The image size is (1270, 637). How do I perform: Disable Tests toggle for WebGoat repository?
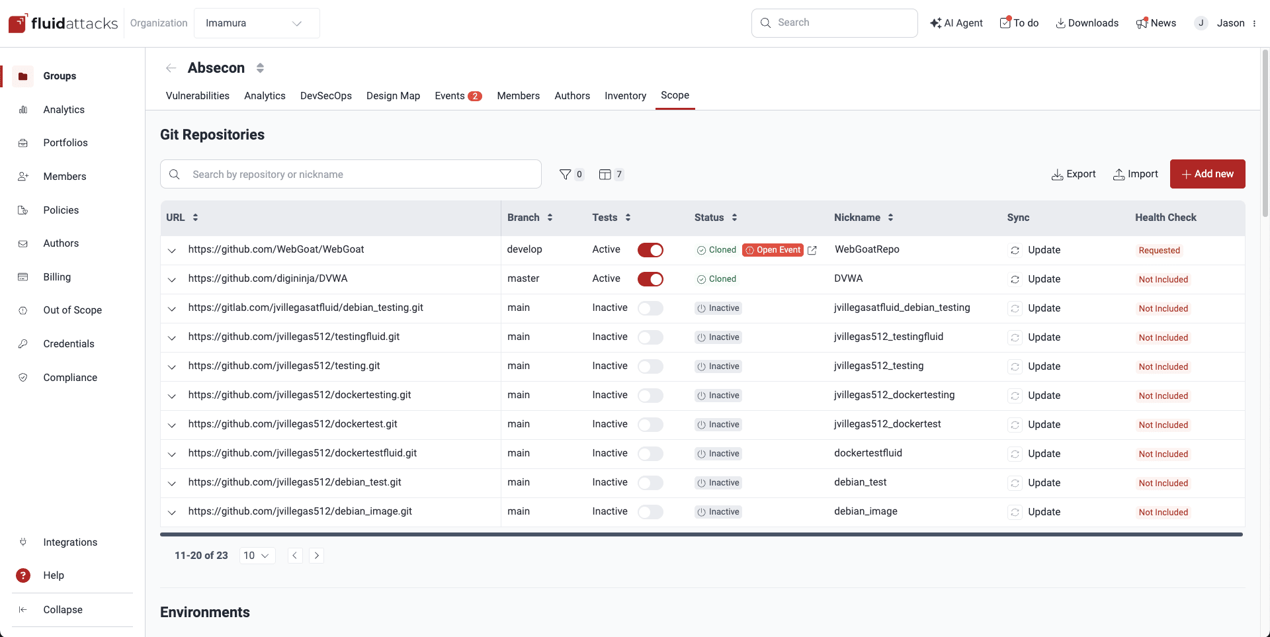pyautogui.click(x=650, y=250)
